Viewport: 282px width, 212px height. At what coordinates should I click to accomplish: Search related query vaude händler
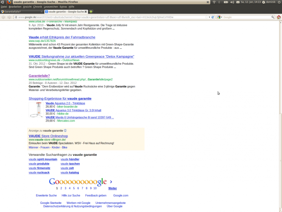[70, 159]
